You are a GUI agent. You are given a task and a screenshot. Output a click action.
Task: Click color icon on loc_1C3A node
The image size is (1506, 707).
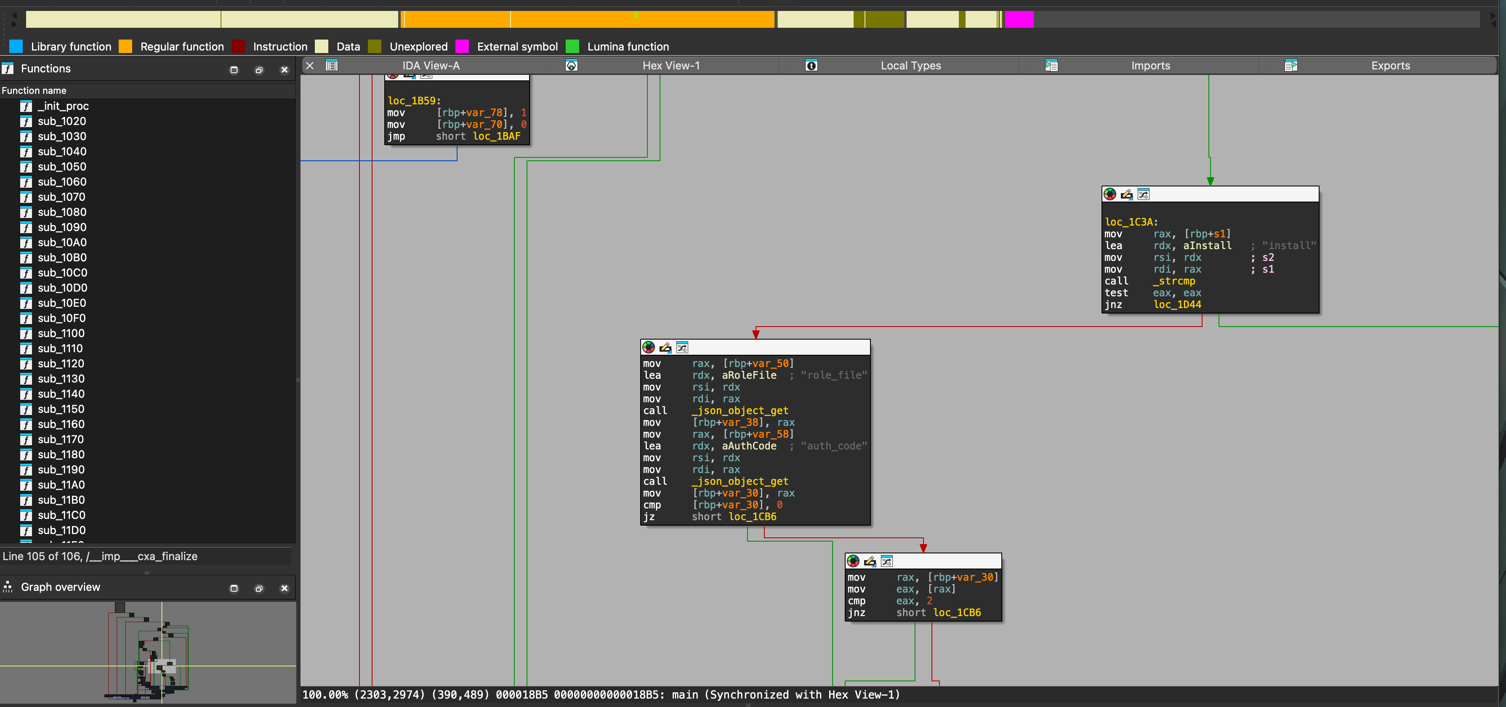pos(1110,194)
